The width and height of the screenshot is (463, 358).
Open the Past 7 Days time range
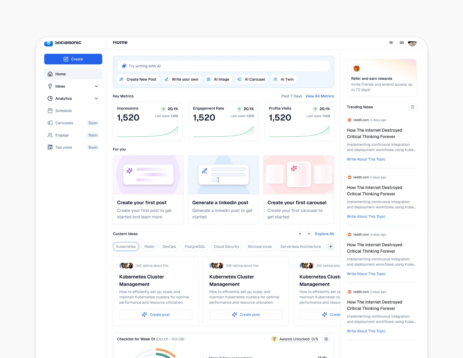291,96
